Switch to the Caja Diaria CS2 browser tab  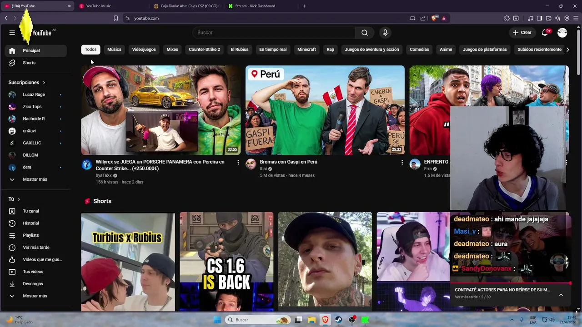(x=186, y=6)
